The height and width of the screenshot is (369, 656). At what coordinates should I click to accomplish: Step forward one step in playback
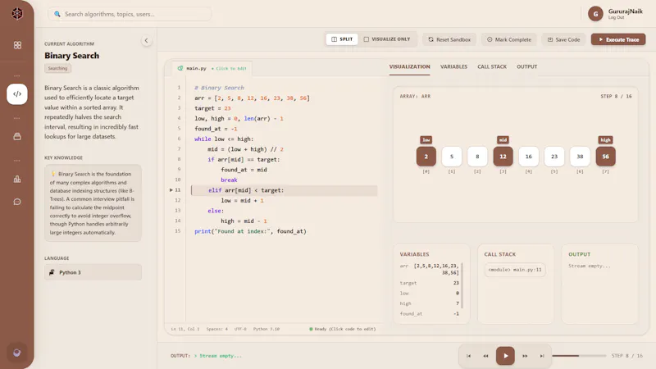point(525,356)
